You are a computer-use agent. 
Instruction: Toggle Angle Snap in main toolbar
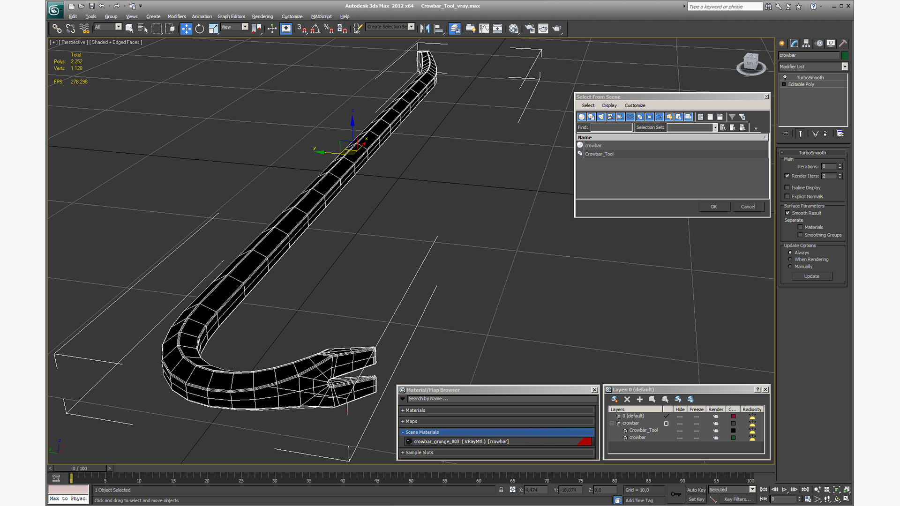pos(315,29)
